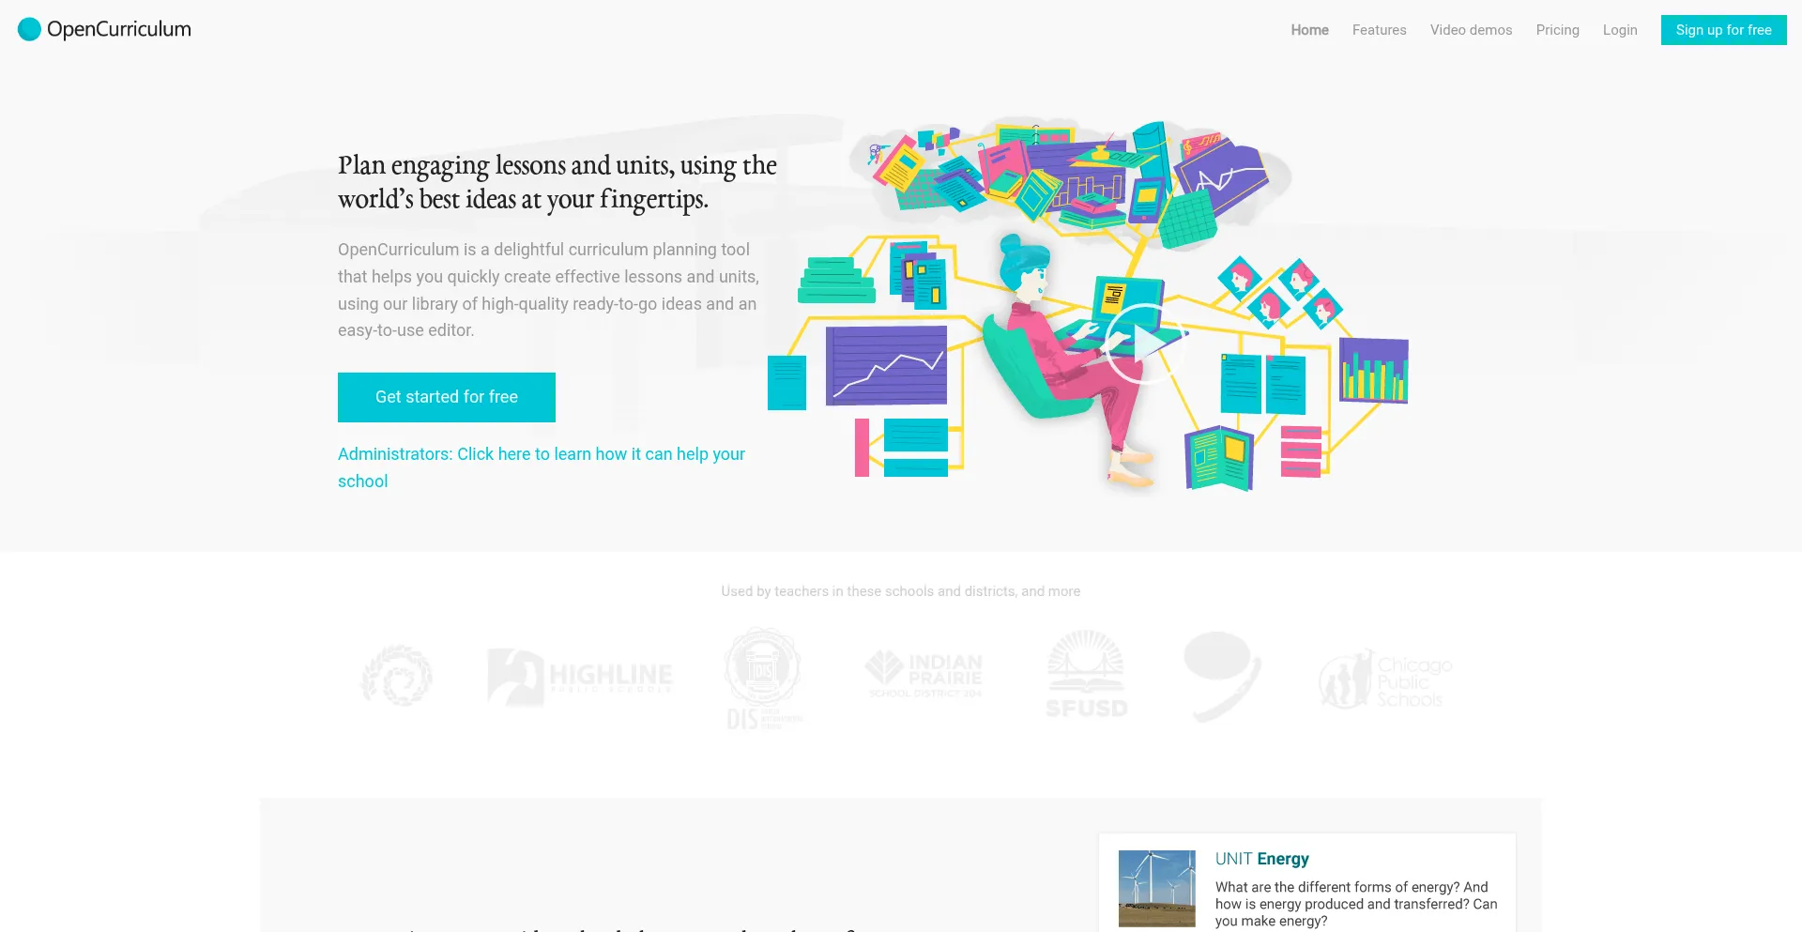Open the Login page
Viewport: 1802px width, 932px height.
[x=1619, y=29]
